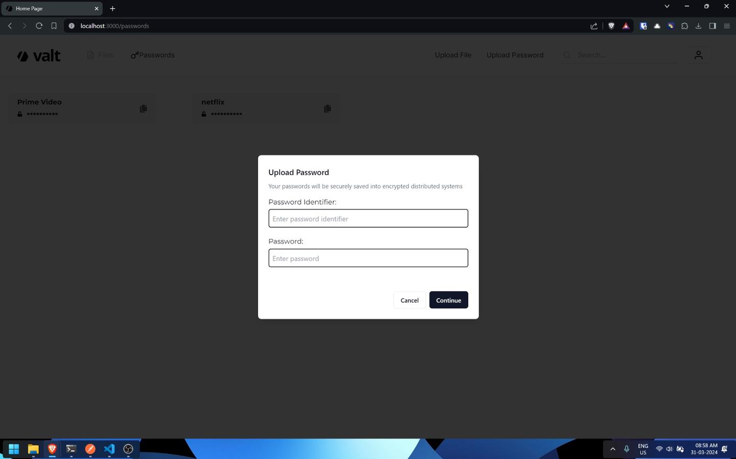Reload the page
The image size is (736, 459).
coord(39,26)
